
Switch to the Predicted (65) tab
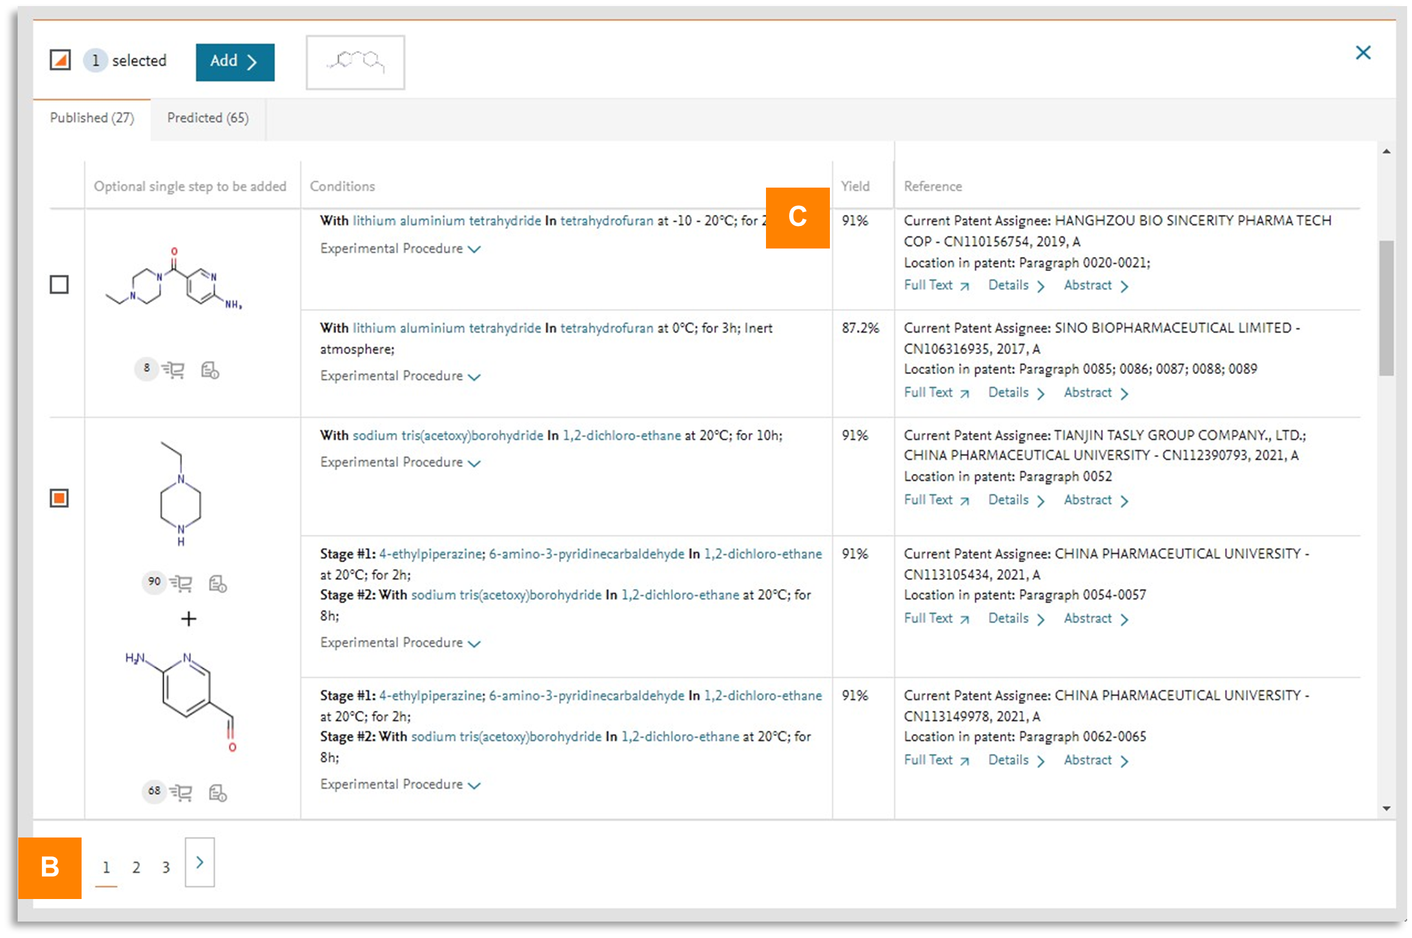click(208, 118)
